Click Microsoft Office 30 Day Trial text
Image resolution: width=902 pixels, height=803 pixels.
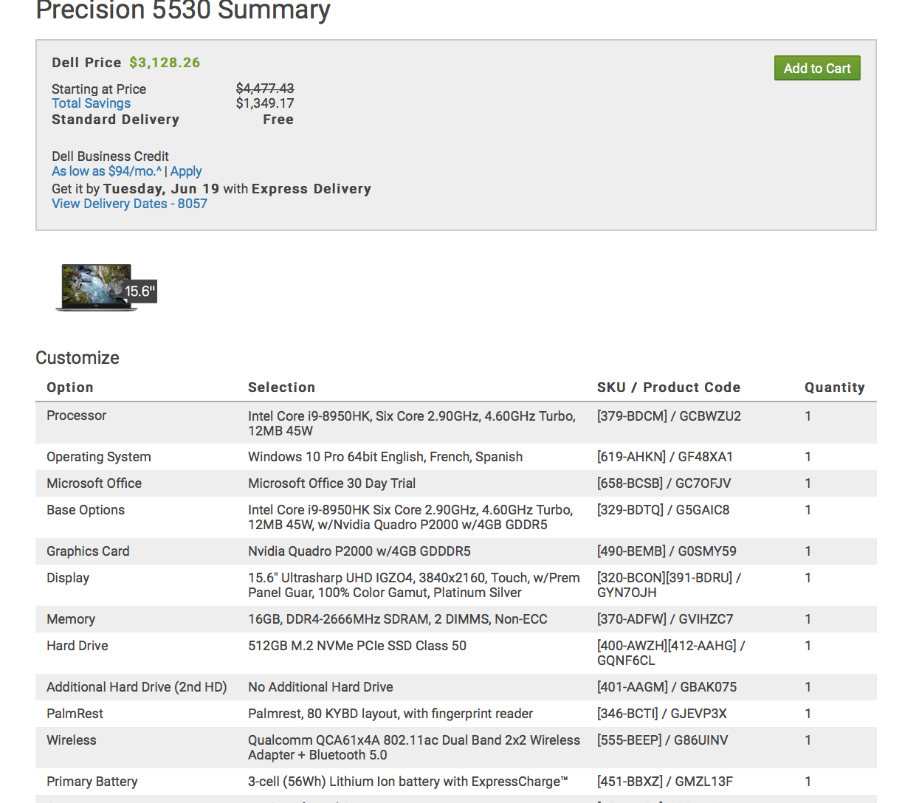click(332, 483)
